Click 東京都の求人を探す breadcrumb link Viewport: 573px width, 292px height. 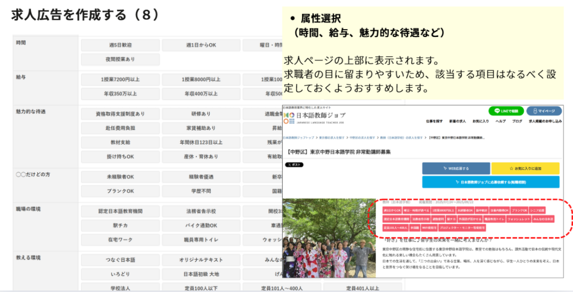pos(335,137)
